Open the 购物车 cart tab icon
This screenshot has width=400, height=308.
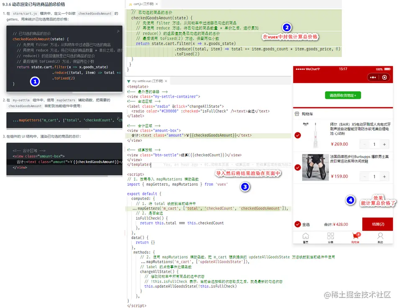point(355,236)
